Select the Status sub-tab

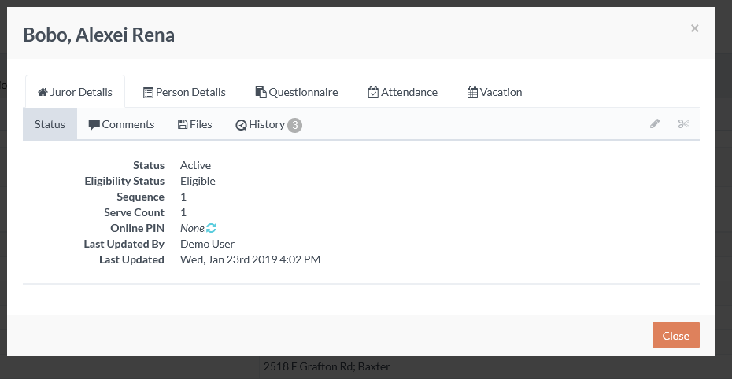(50, 124)
